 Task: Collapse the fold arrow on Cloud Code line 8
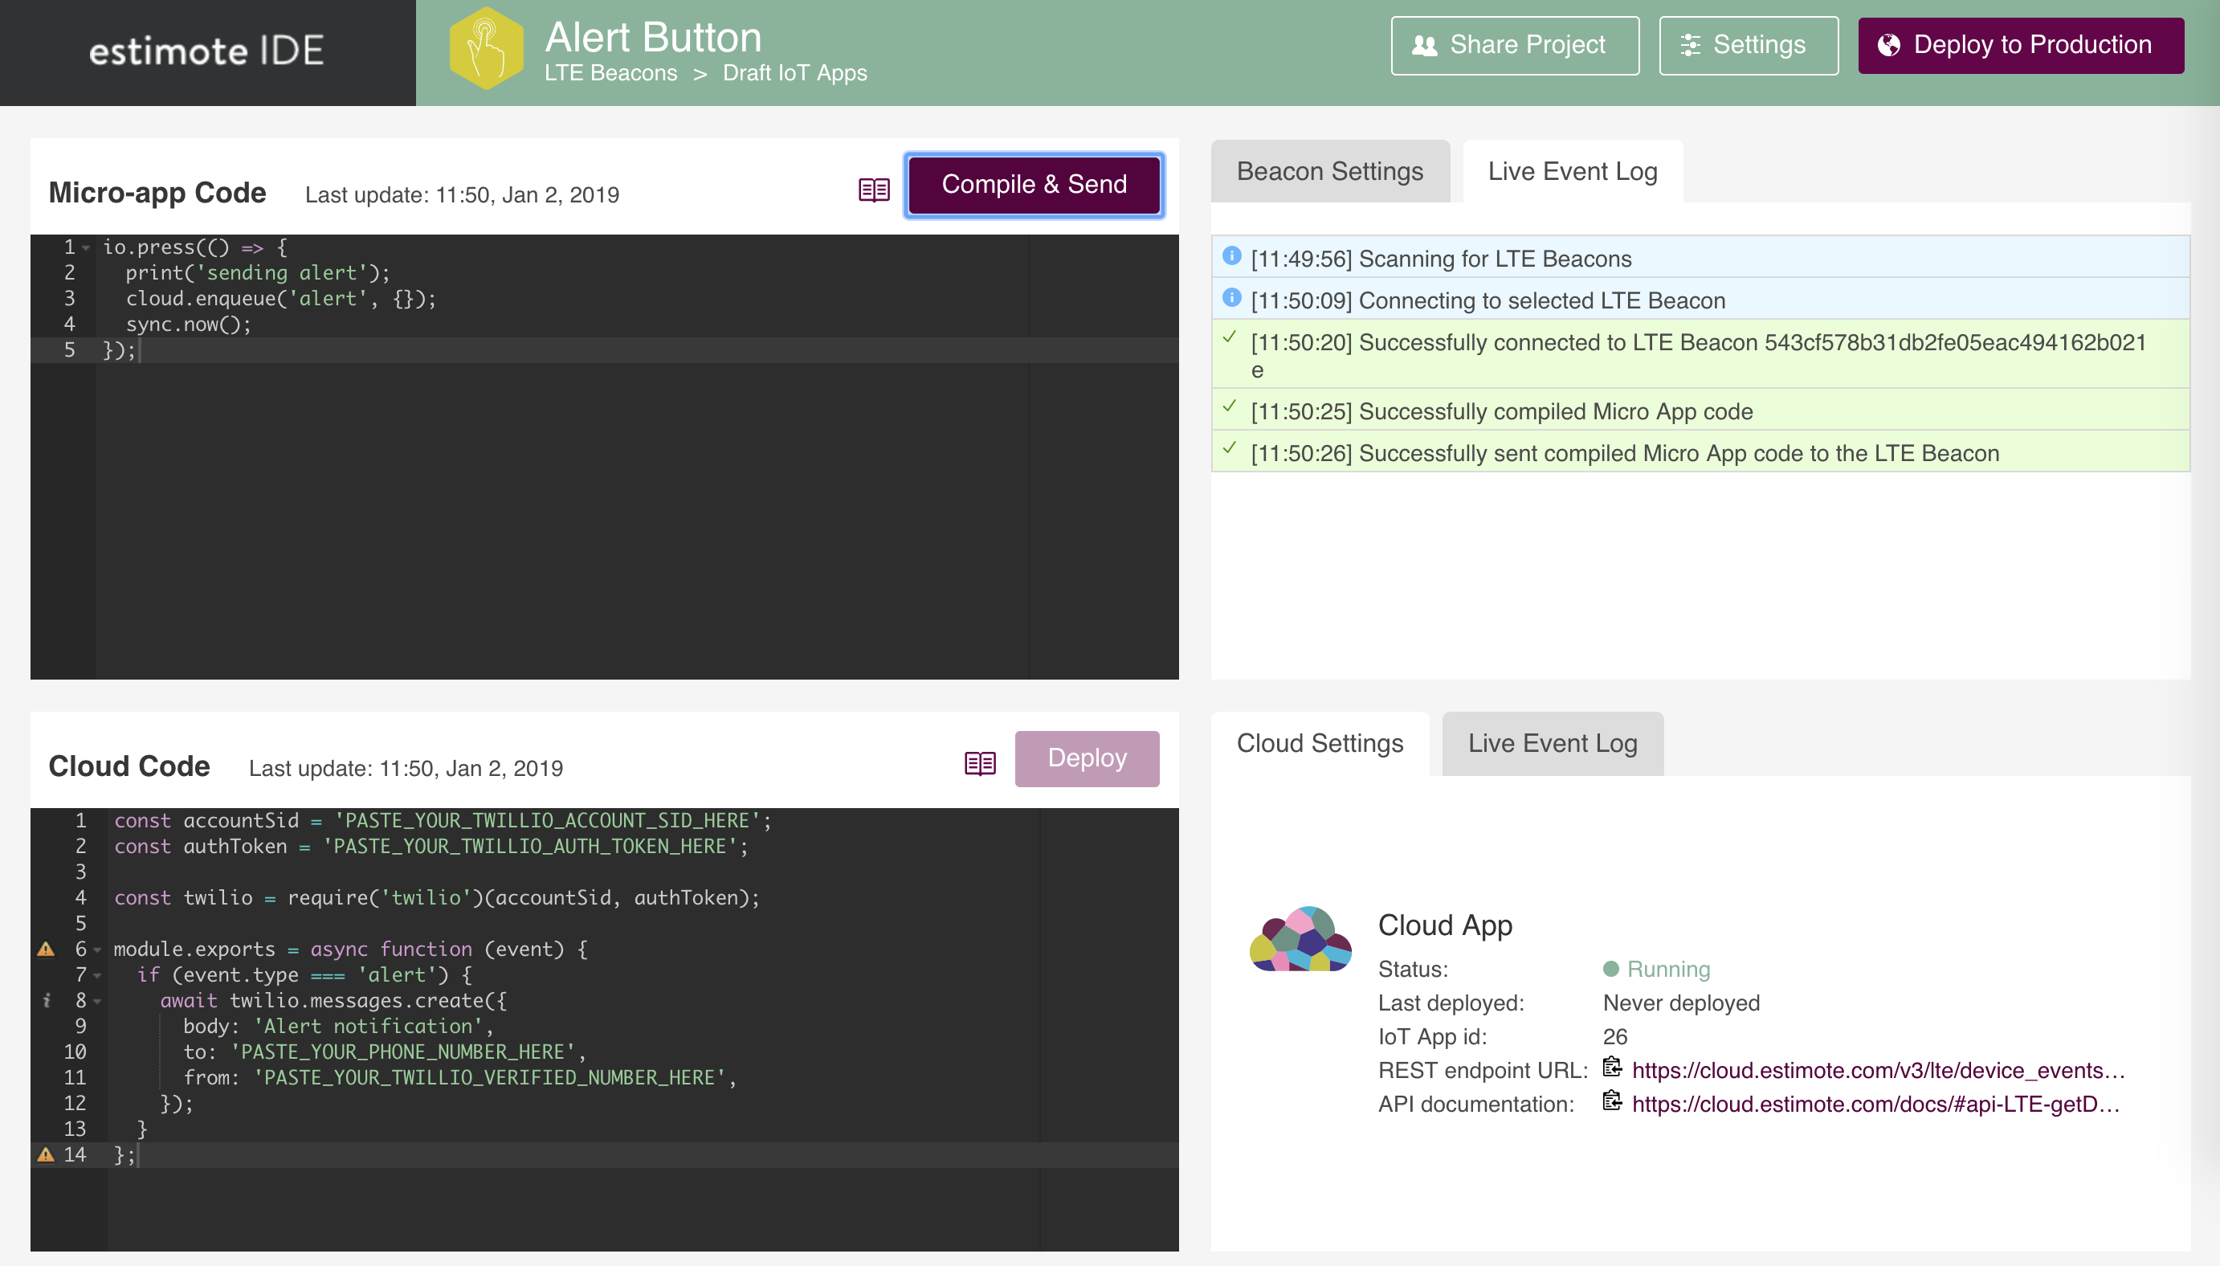click(97, 1002)
